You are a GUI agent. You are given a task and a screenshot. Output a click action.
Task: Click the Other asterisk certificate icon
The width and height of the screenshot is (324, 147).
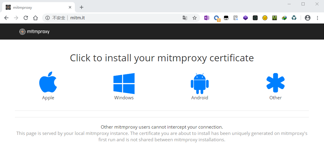point(275,83)
